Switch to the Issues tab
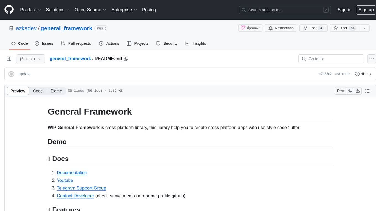This screenshot has width=376, height=211. tap(44, 43)
